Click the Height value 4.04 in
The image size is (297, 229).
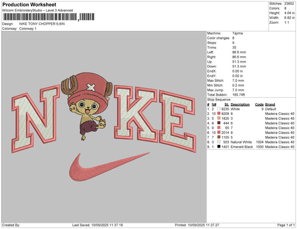coord(289,13)
